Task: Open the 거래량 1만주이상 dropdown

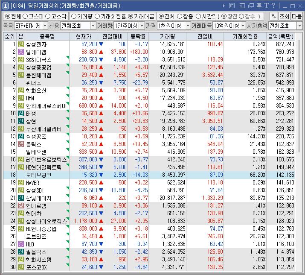Action: coord(142,26)
